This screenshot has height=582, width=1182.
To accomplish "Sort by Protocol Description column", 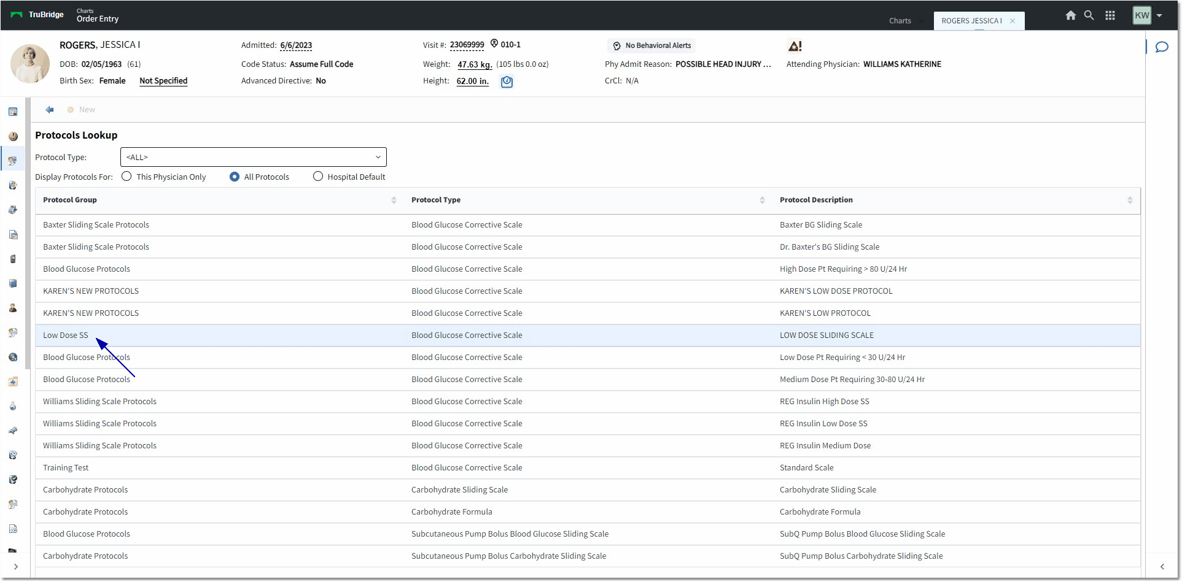I will (1130, 200).
